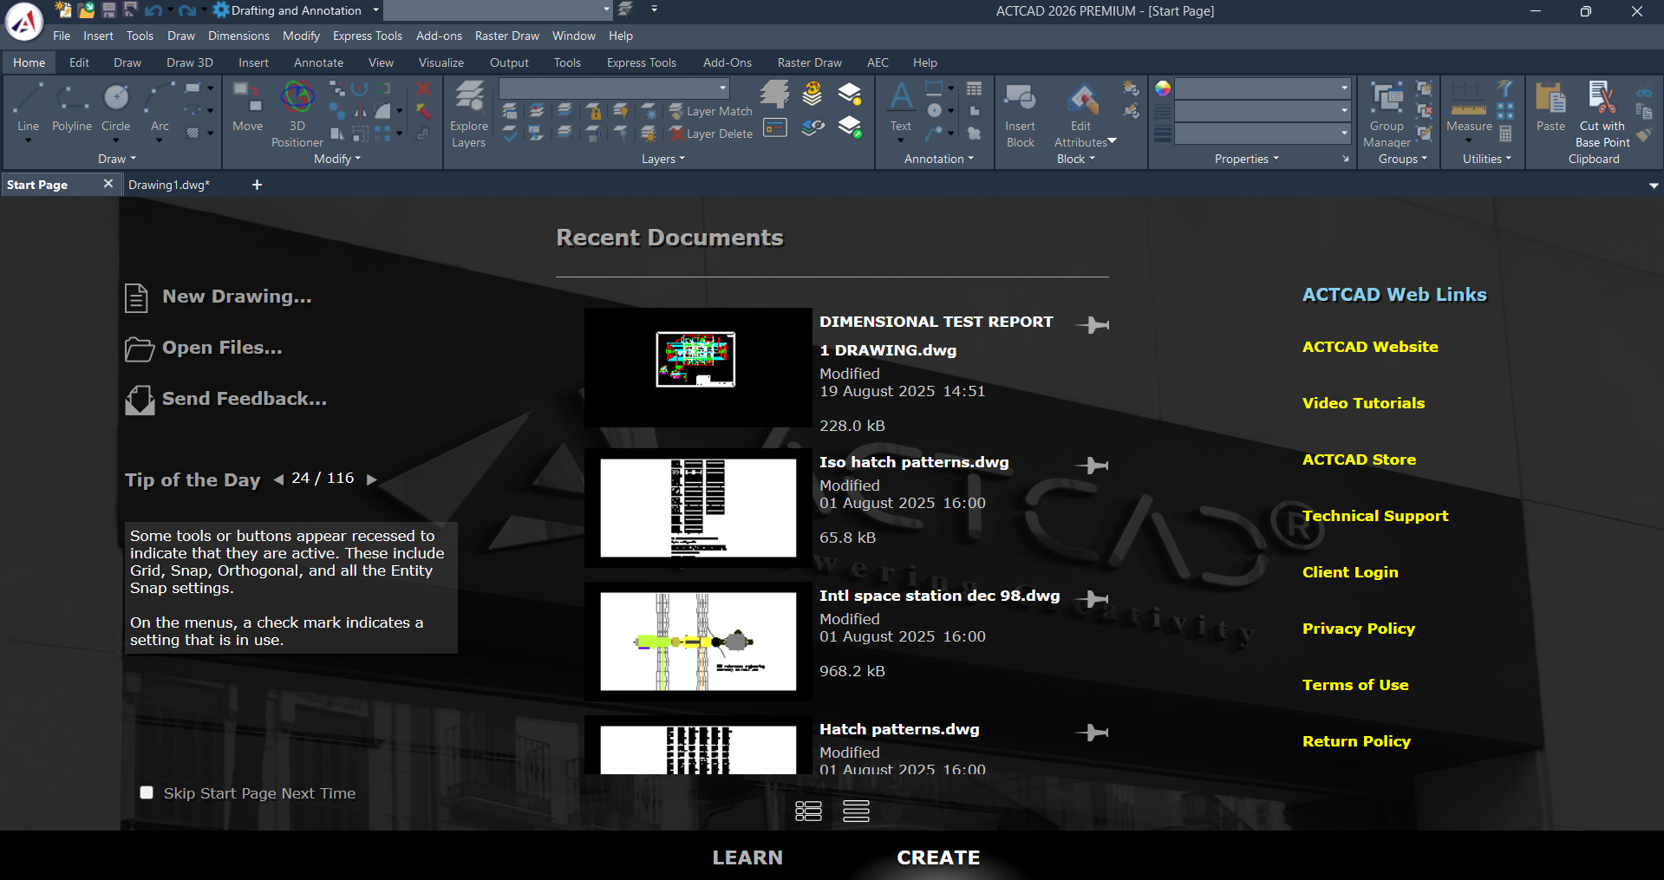Image resolution: width=1664 pixels, height=880 pixels.
Task: Switch recent documents to plain list view
Action: [856, 811]
